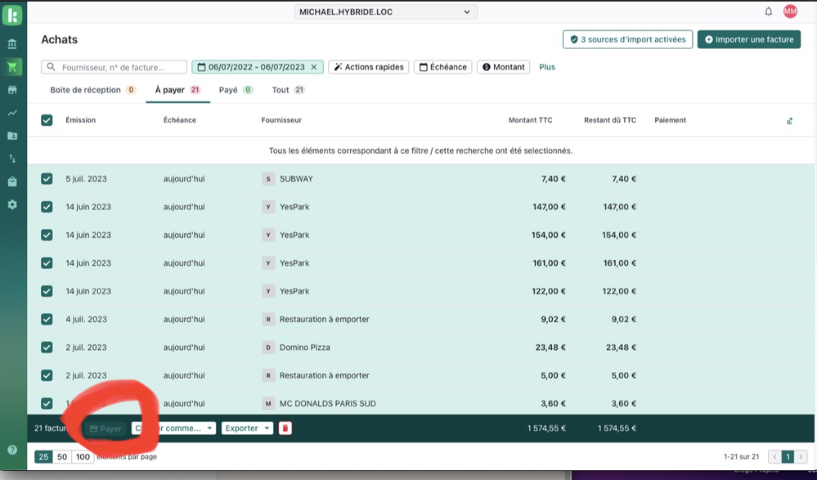Click the shopping cart purchases sidebar icon
Image resolution: width=817 pixels, height=480 pixels.
[12, 67]
